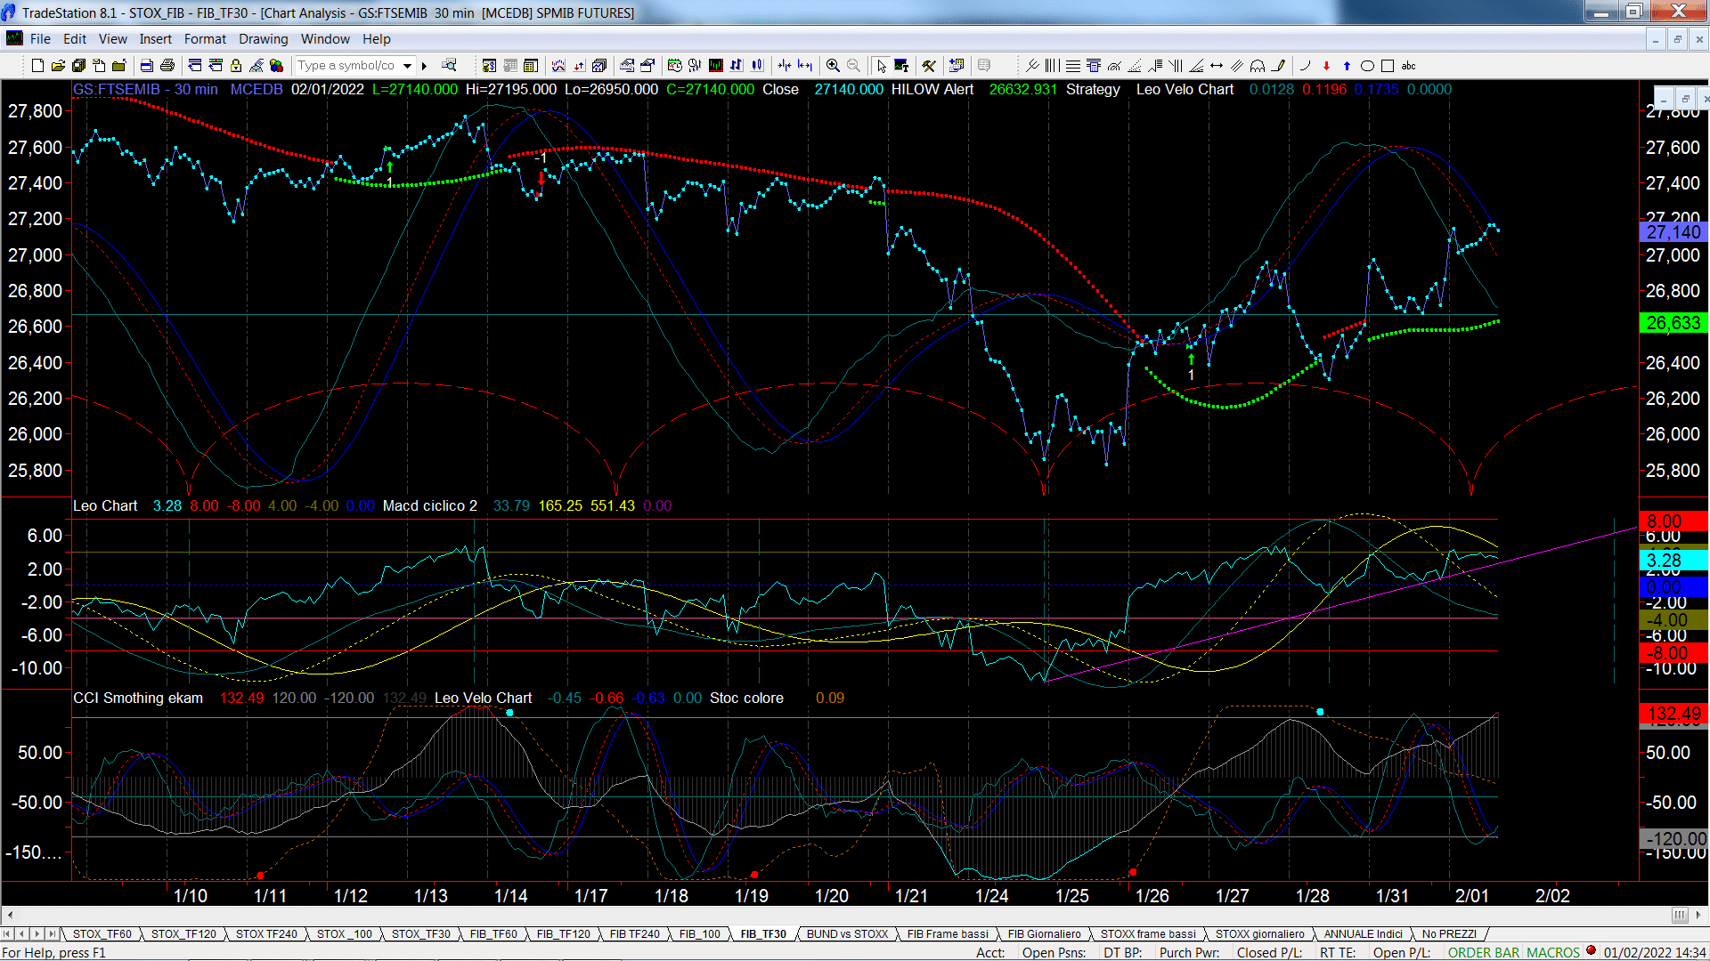This screenshot has height=961, width=1710.
Task: Open the Window menu
Action: pos(326,39)
